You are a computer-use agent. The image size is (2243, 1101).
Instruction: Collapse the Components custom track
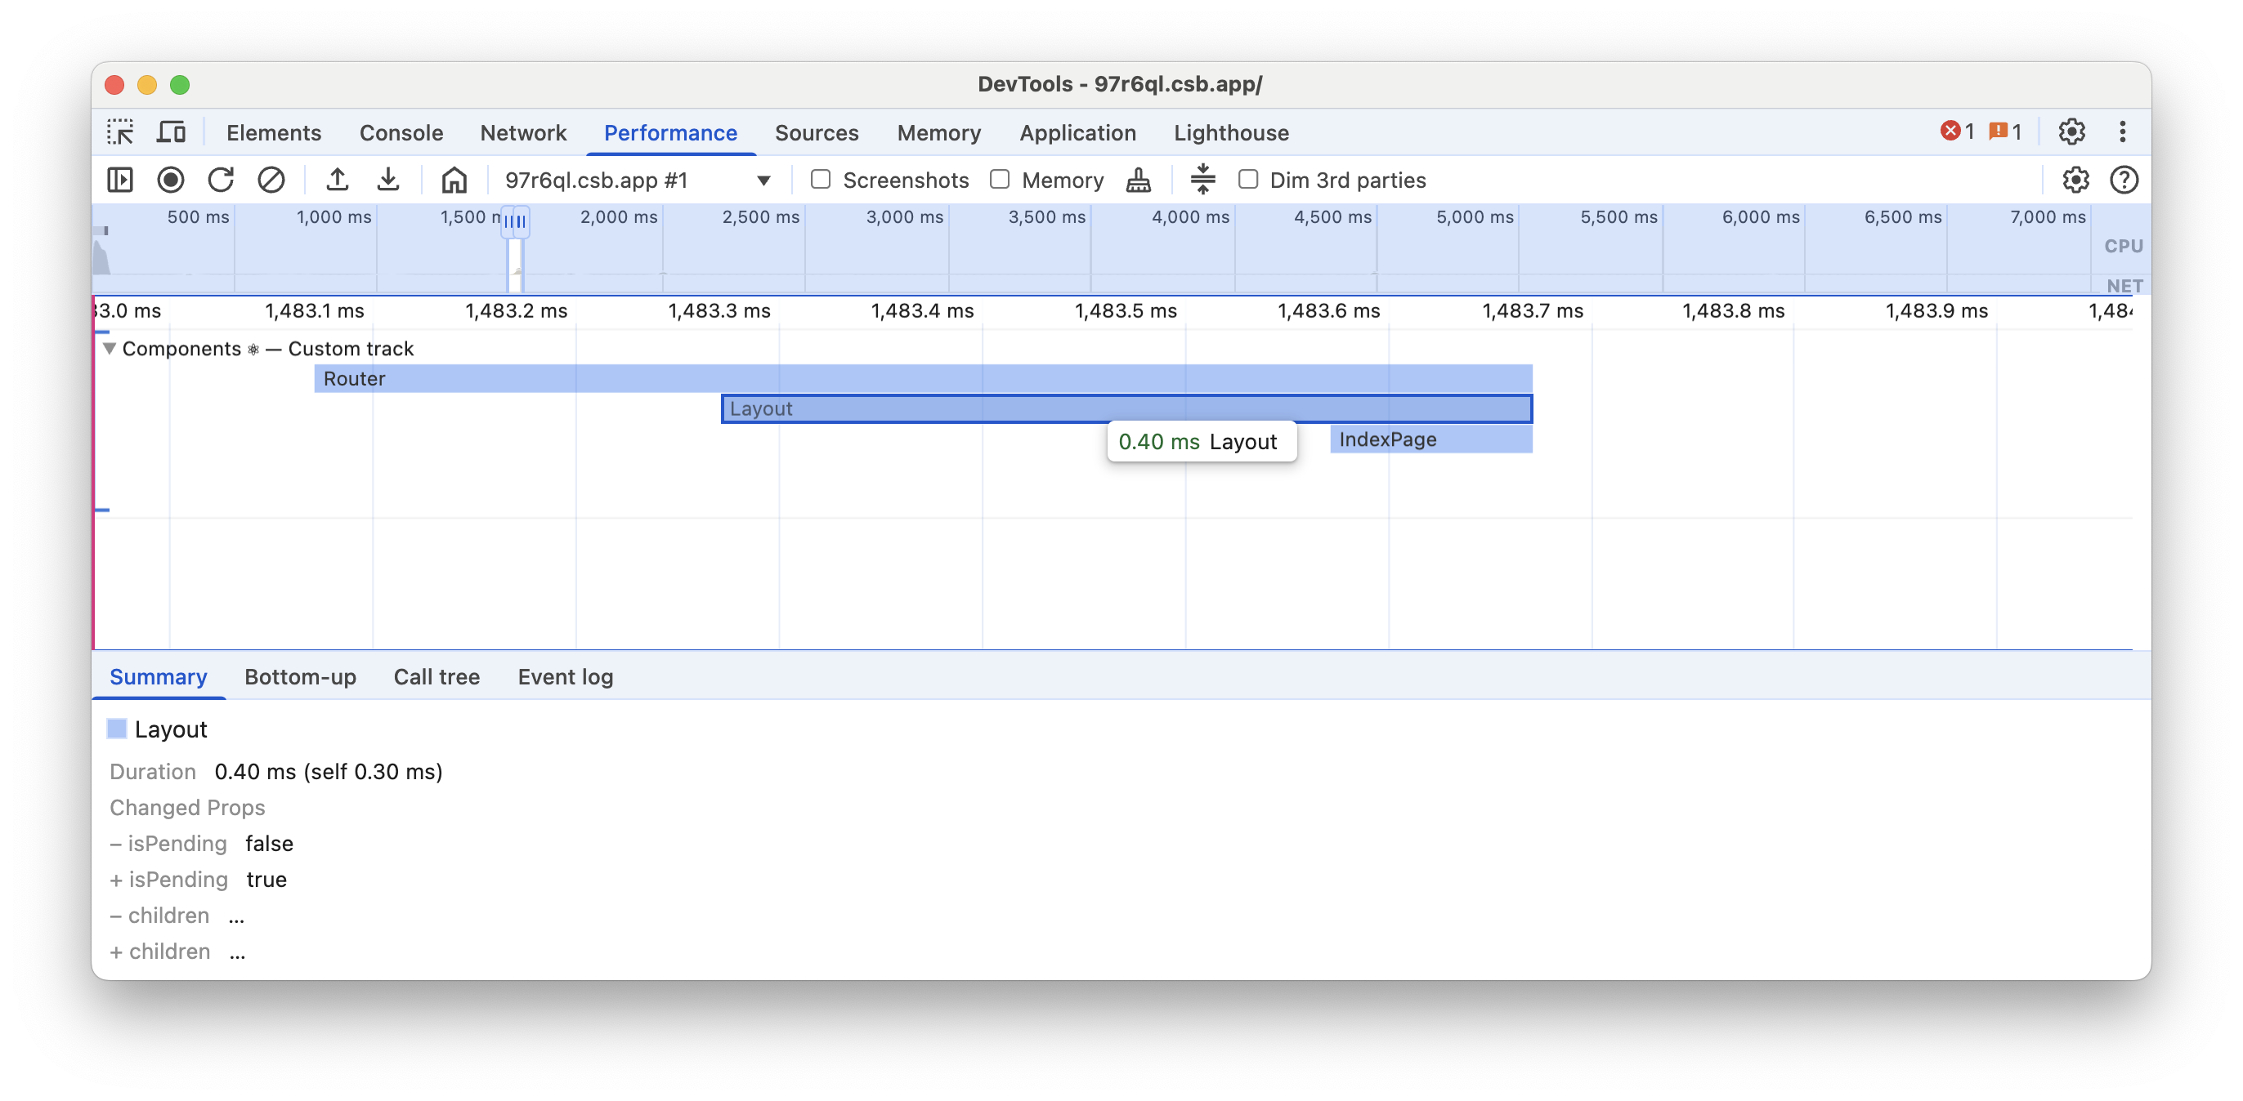[x=110, y=348]
